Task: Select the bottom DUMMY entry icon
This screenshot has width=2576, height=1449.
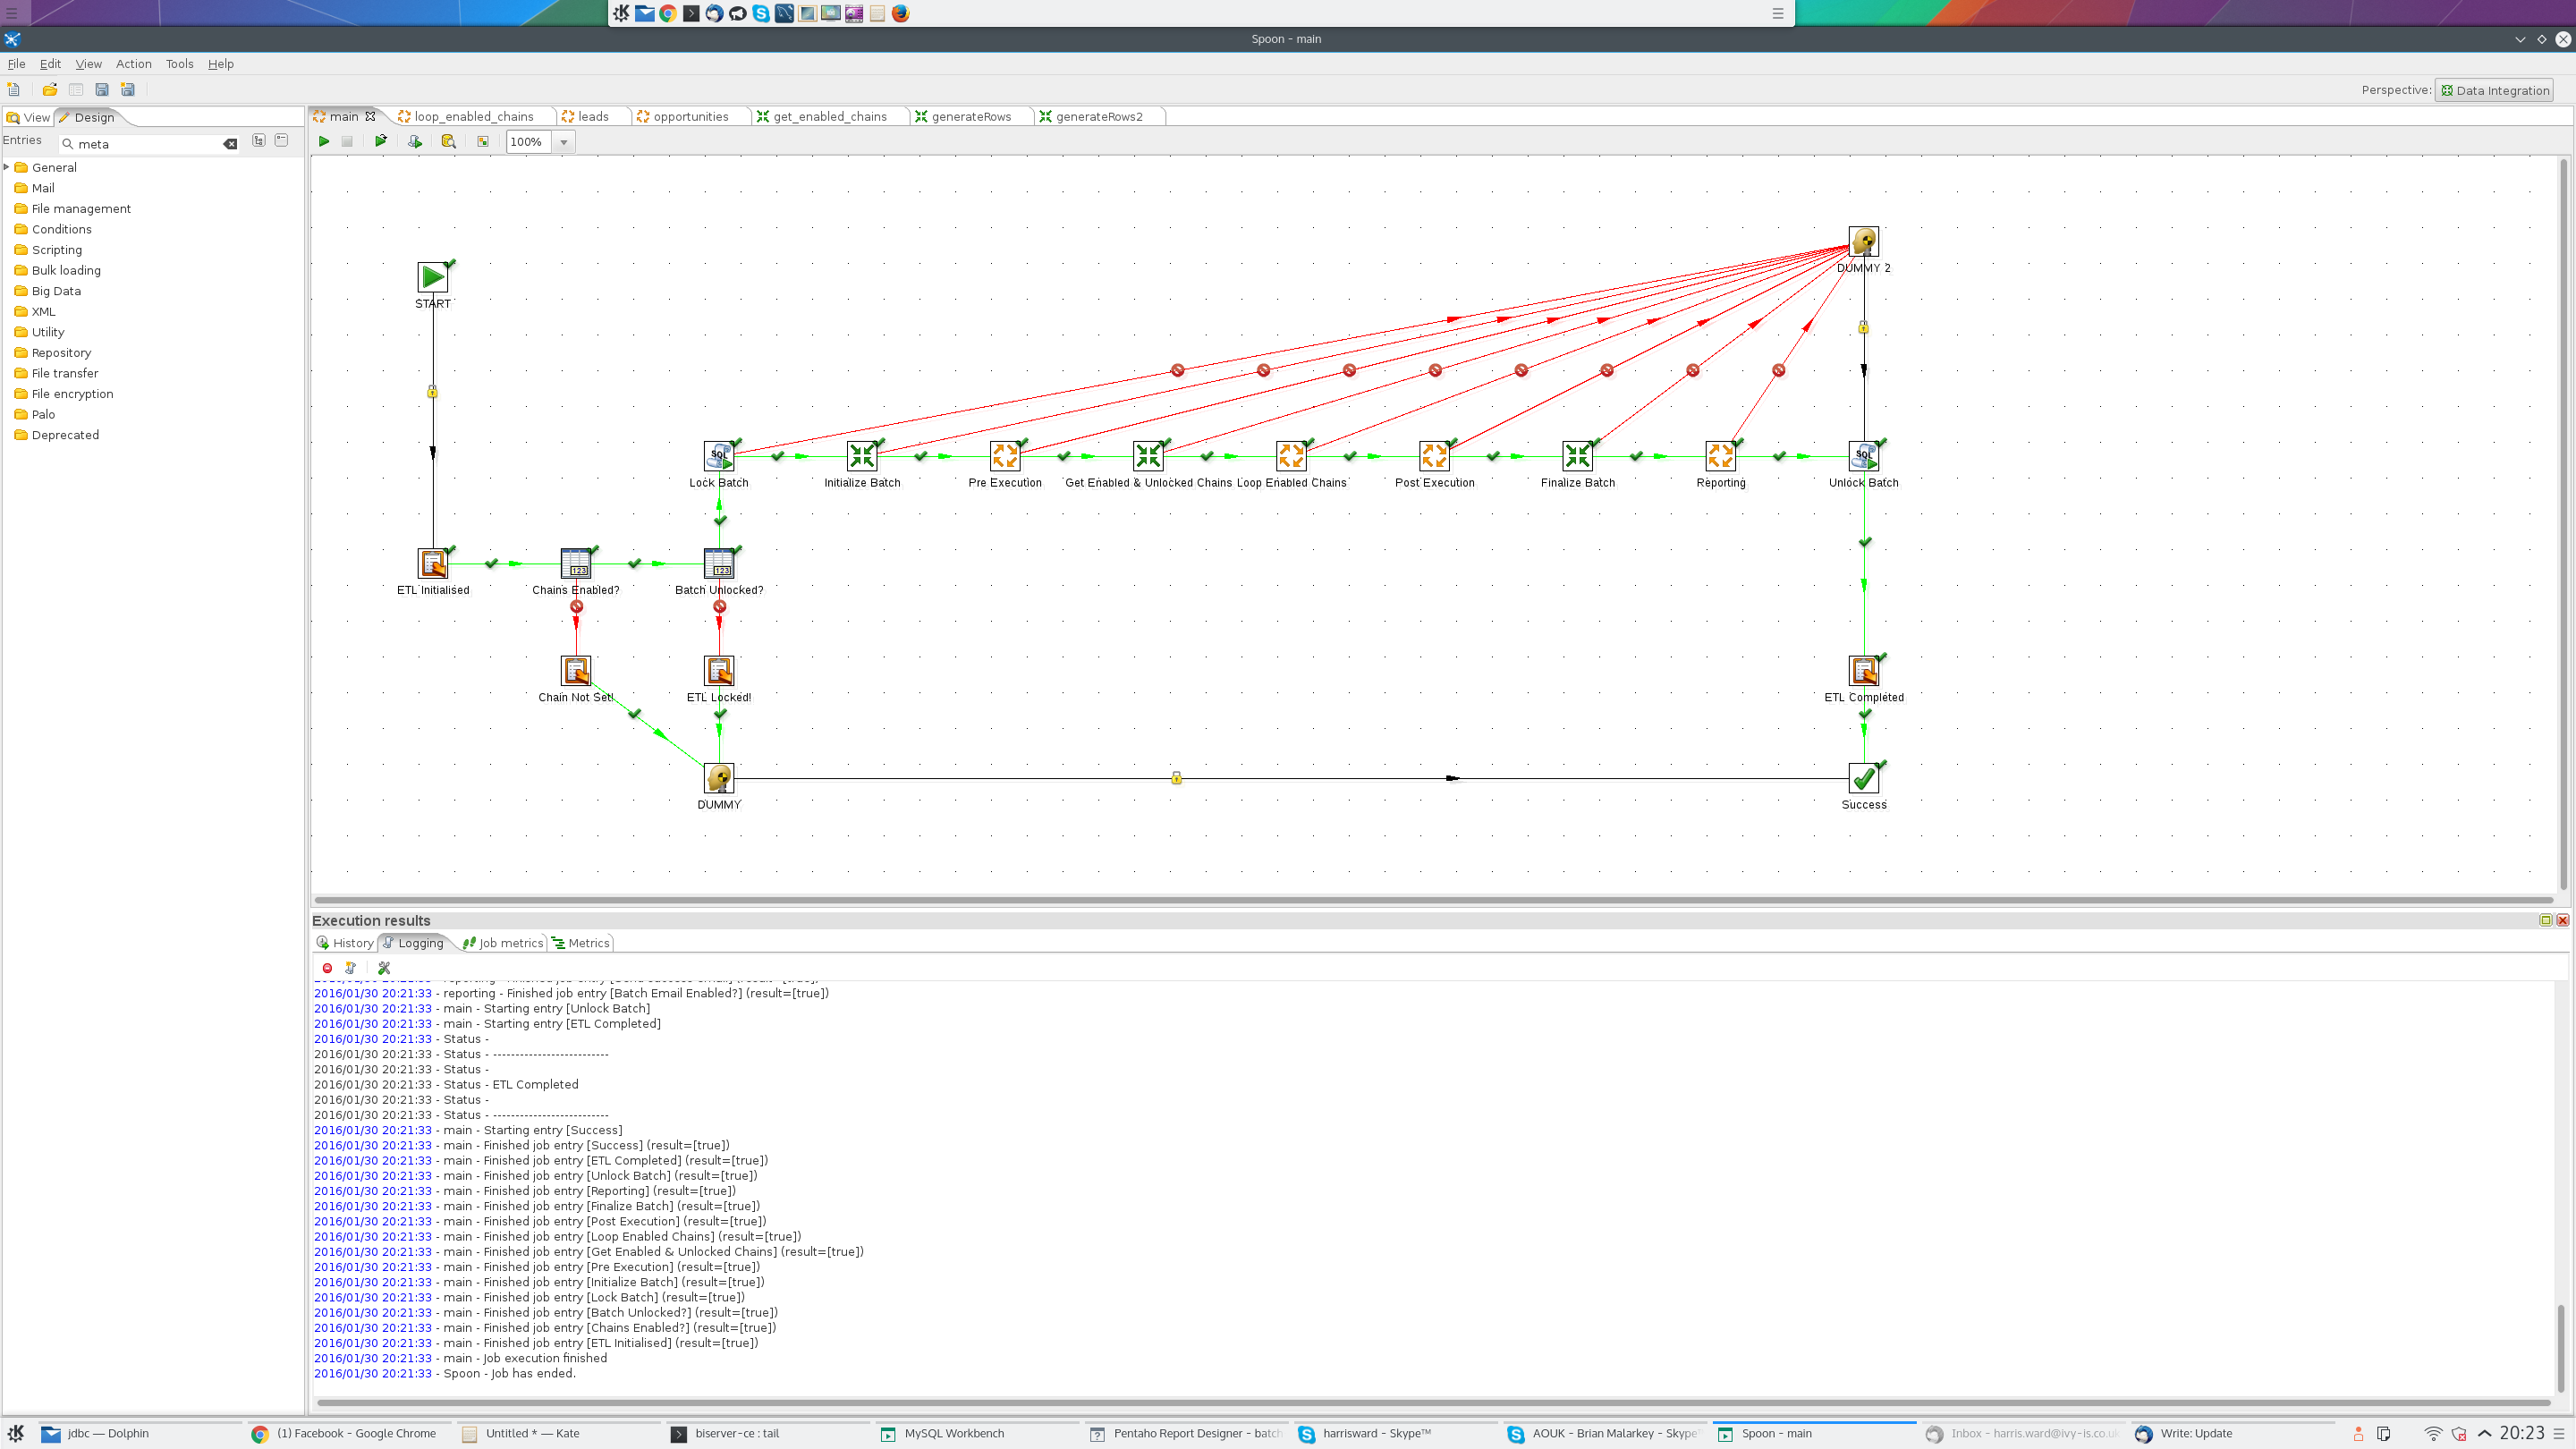Action: coord(719,778)
